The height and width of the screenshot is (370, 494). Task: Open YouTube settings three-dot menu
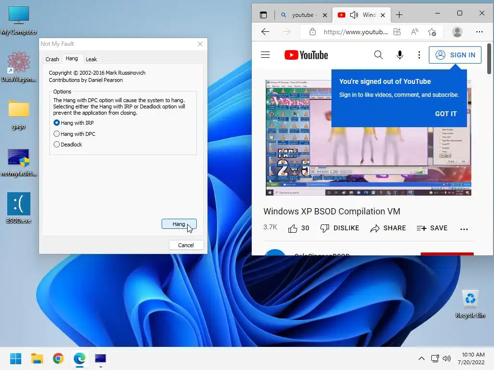pyautogui.click(x=419, y=55)
